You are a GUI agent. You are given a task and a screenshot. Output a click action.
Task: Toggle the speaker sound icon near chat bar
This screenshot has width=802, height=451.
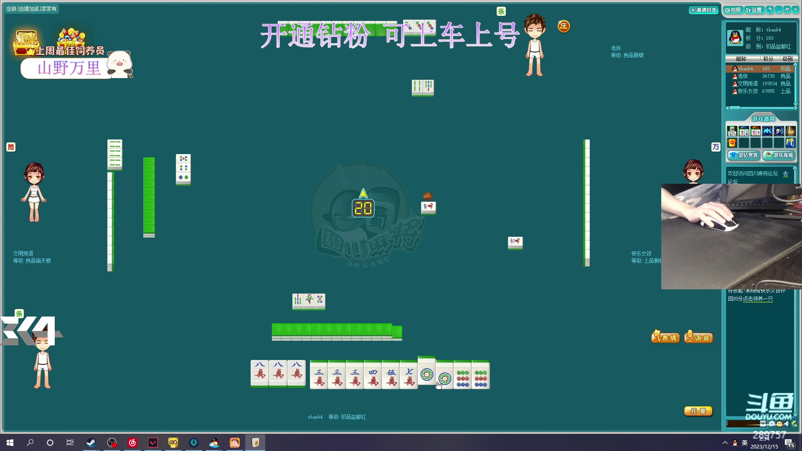787,423
